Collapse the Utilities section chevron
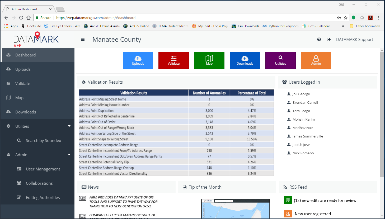Screen dimensions: 385x219 click(69, 126)
